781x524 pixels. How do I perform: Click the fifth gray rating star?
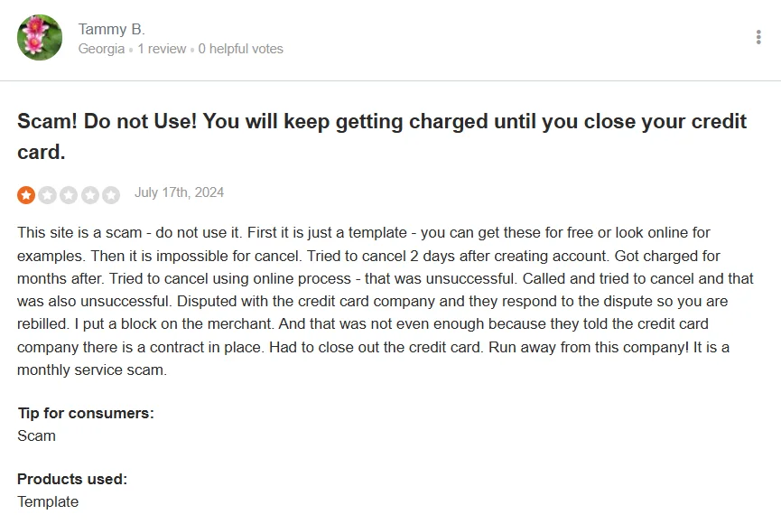(111, 195)
